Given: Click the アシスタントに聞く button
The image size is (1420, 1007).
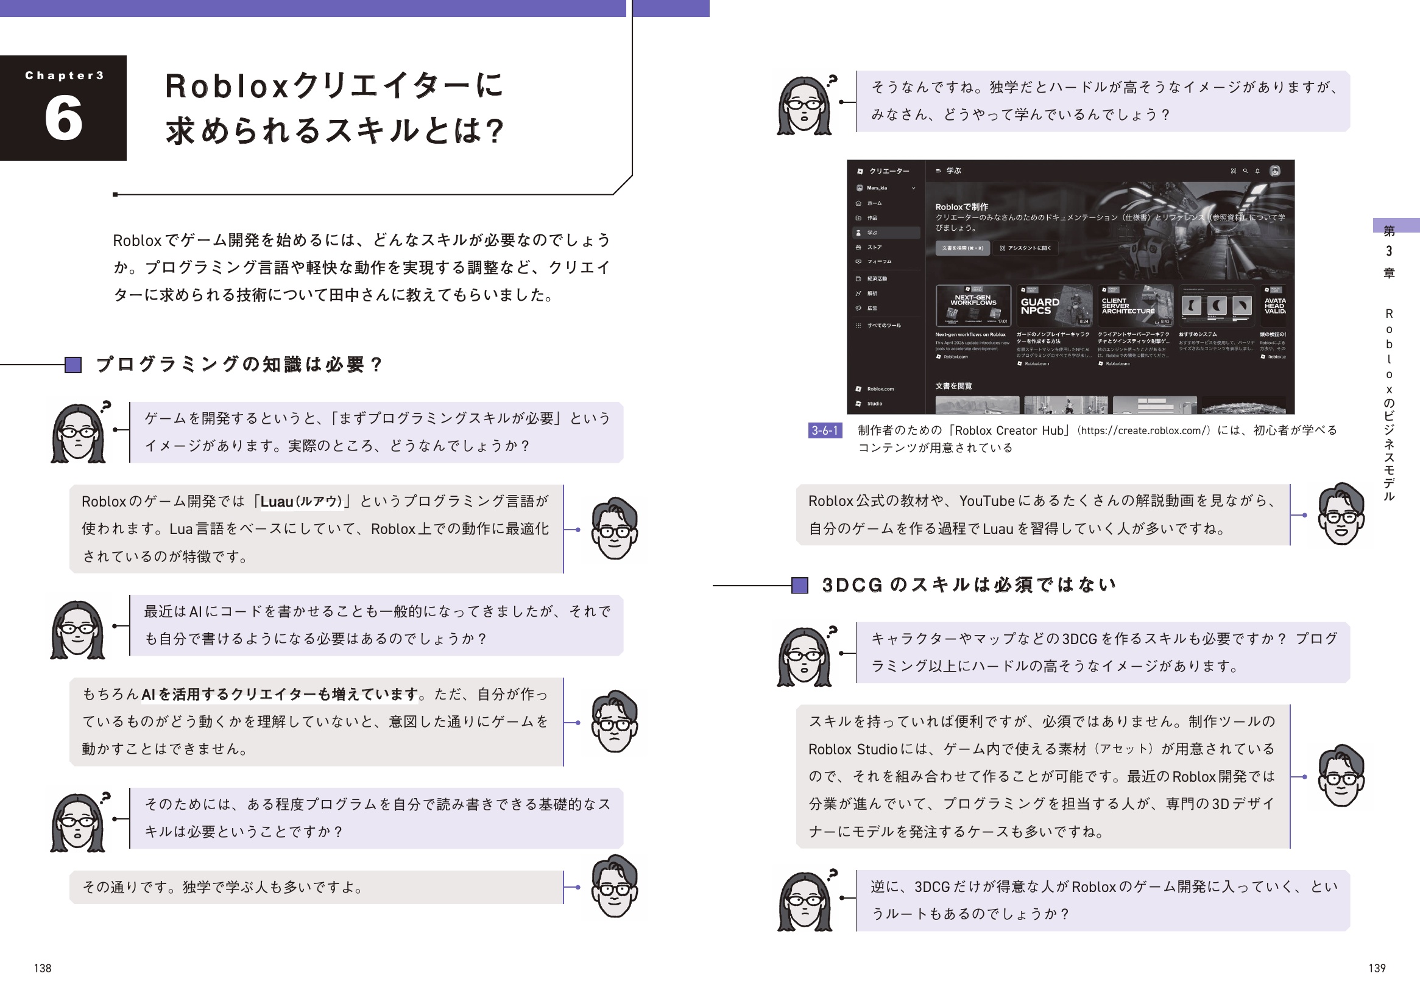Looking at the screenshot, I should point(1025,248).
